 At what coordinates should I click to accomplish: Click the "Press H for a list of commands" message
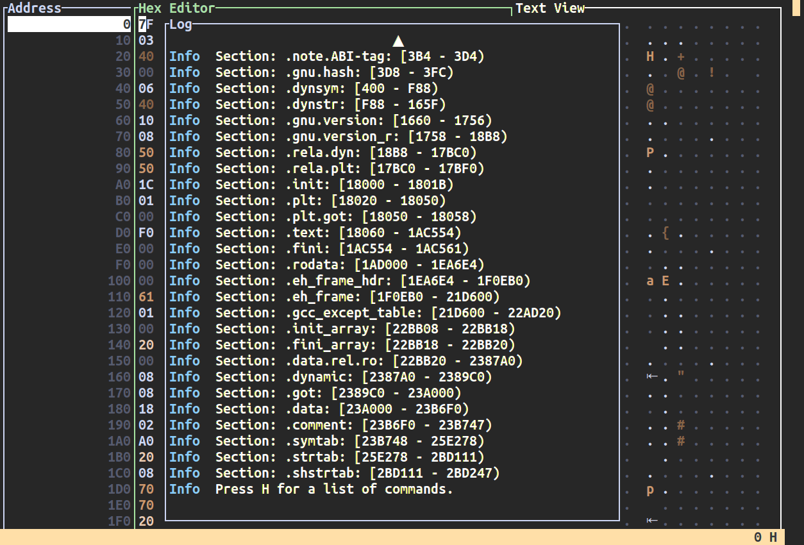coord(333,489)
